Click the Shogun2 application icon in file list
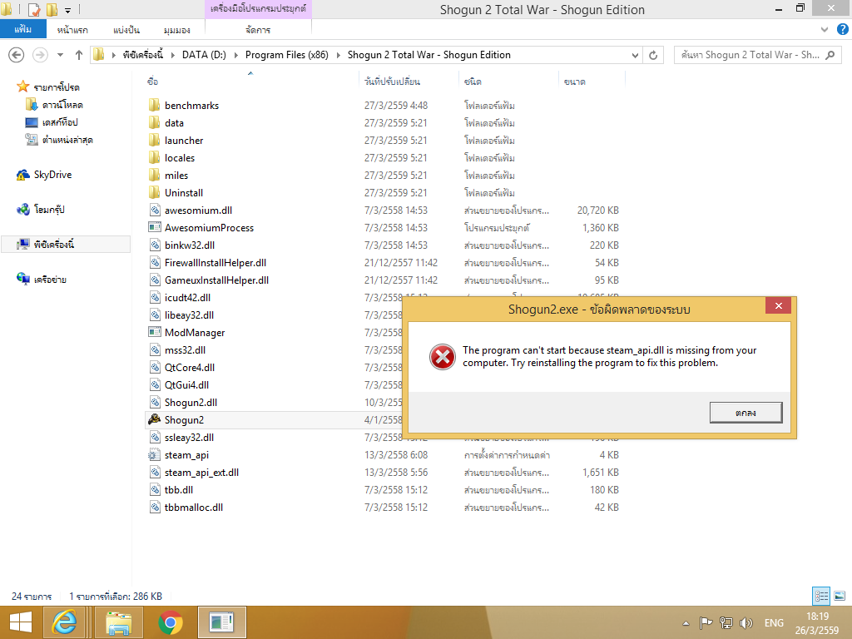Screen dimensions: 852x639 point(154,420)
